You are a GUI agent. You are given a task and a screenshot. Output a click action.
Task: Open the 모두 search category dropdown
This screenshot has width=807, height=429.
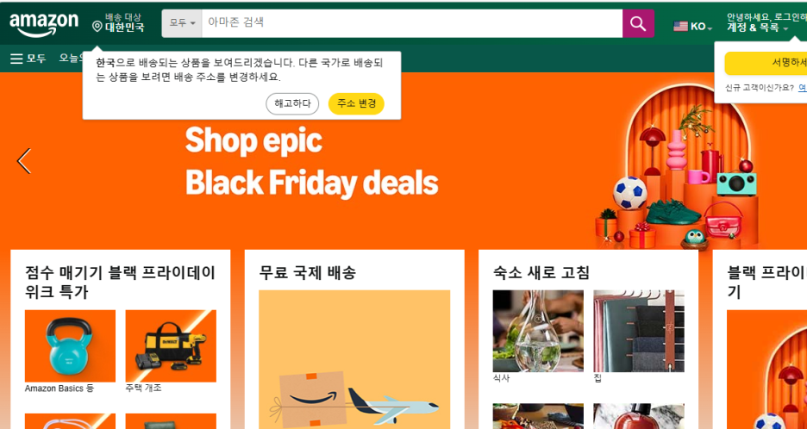[182, 23]
